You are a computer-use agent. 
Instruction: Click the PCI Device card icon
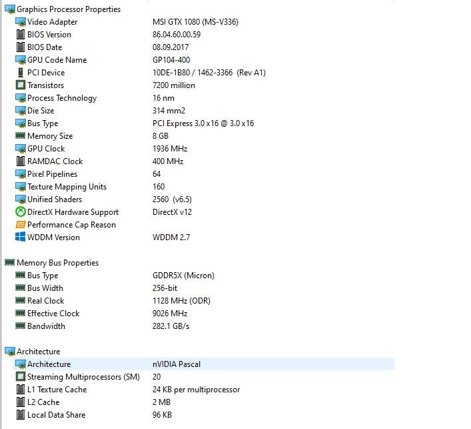21,73
